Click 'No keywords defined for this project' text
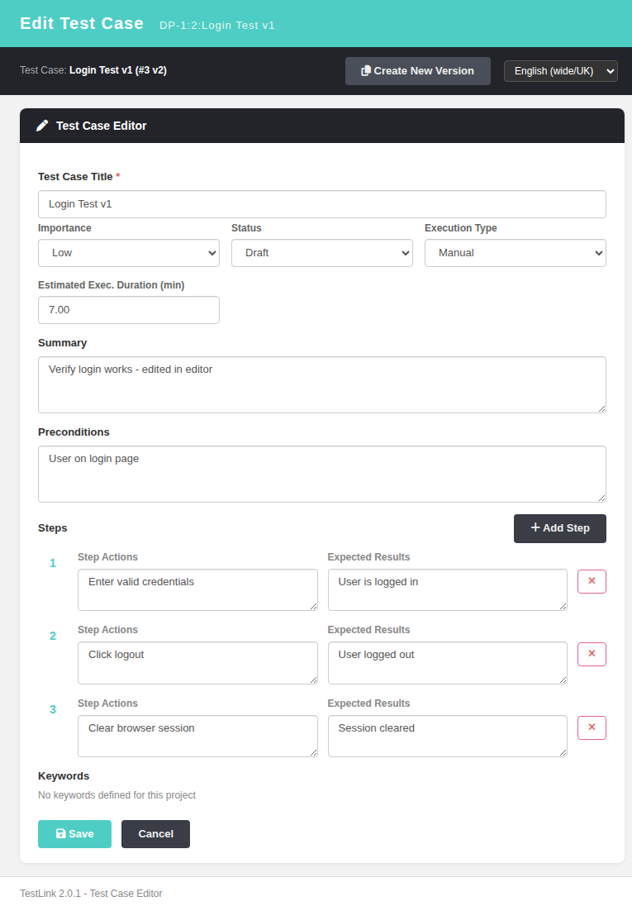Viewport: 632px width, 911px height. point(116,795)
